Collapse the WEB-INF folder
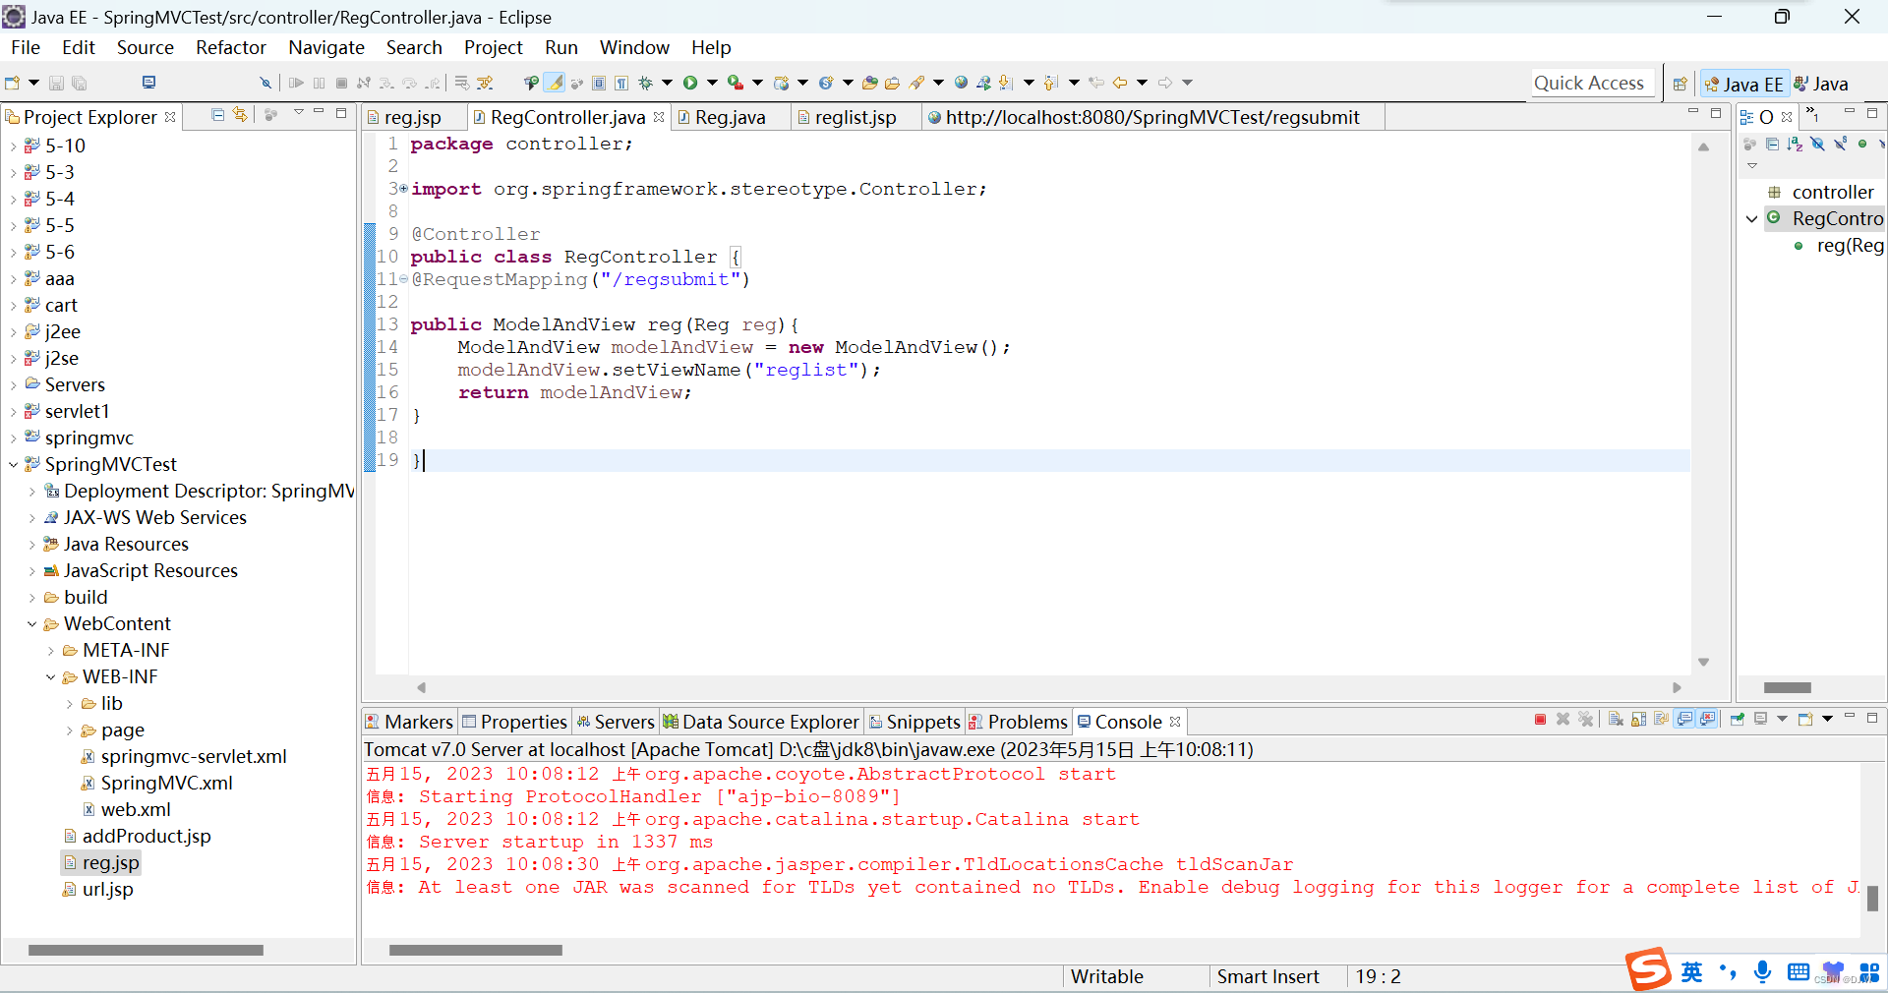Image resolution: width=1888 pixels, height=993 pixels. (x=50, y=676)
